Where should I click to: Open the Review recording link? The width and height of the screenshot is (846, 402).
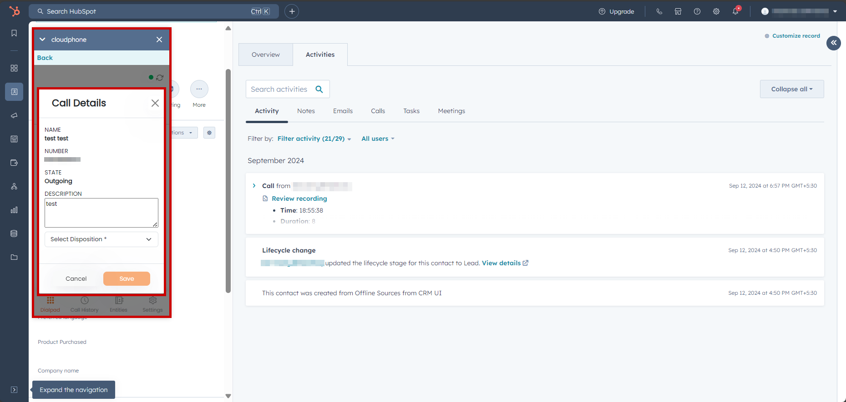[299, 199]
